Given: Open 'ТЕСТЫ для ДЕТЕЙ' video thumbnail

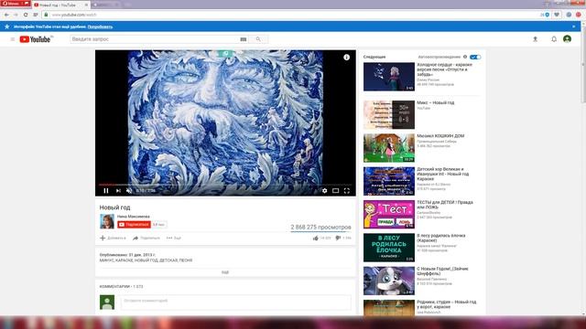Looking at the screenshot, I should click(388, 214).
